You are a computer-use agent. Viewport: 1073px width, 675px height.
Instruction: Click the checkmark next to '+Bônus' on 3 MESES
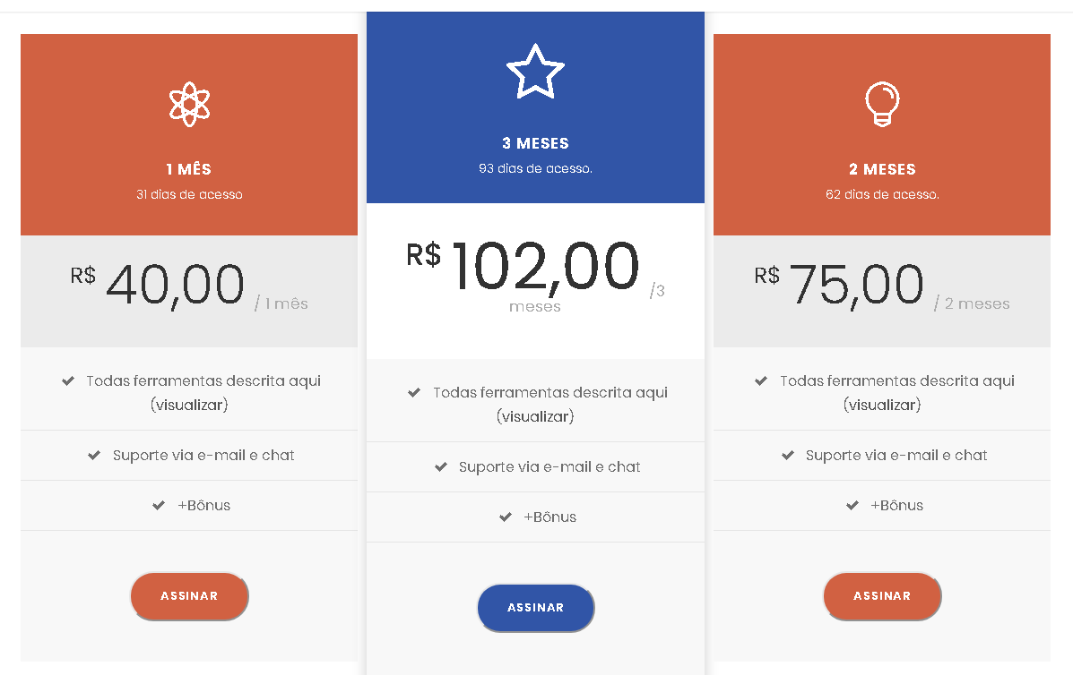(x=505, y=517)
